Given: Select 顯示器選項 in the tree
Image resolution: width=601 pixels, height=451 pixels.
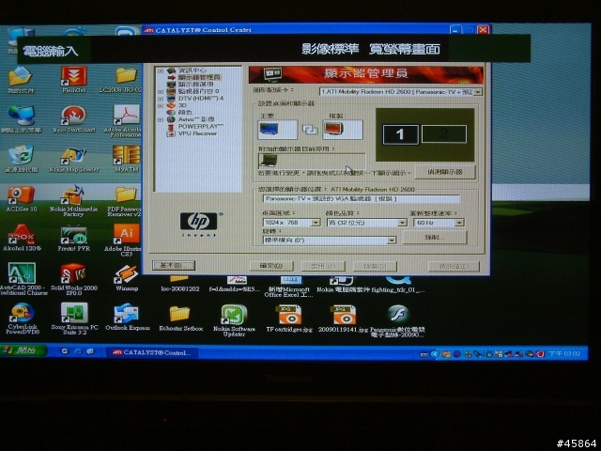Looking at the screenshot, I should click(195, 85).
